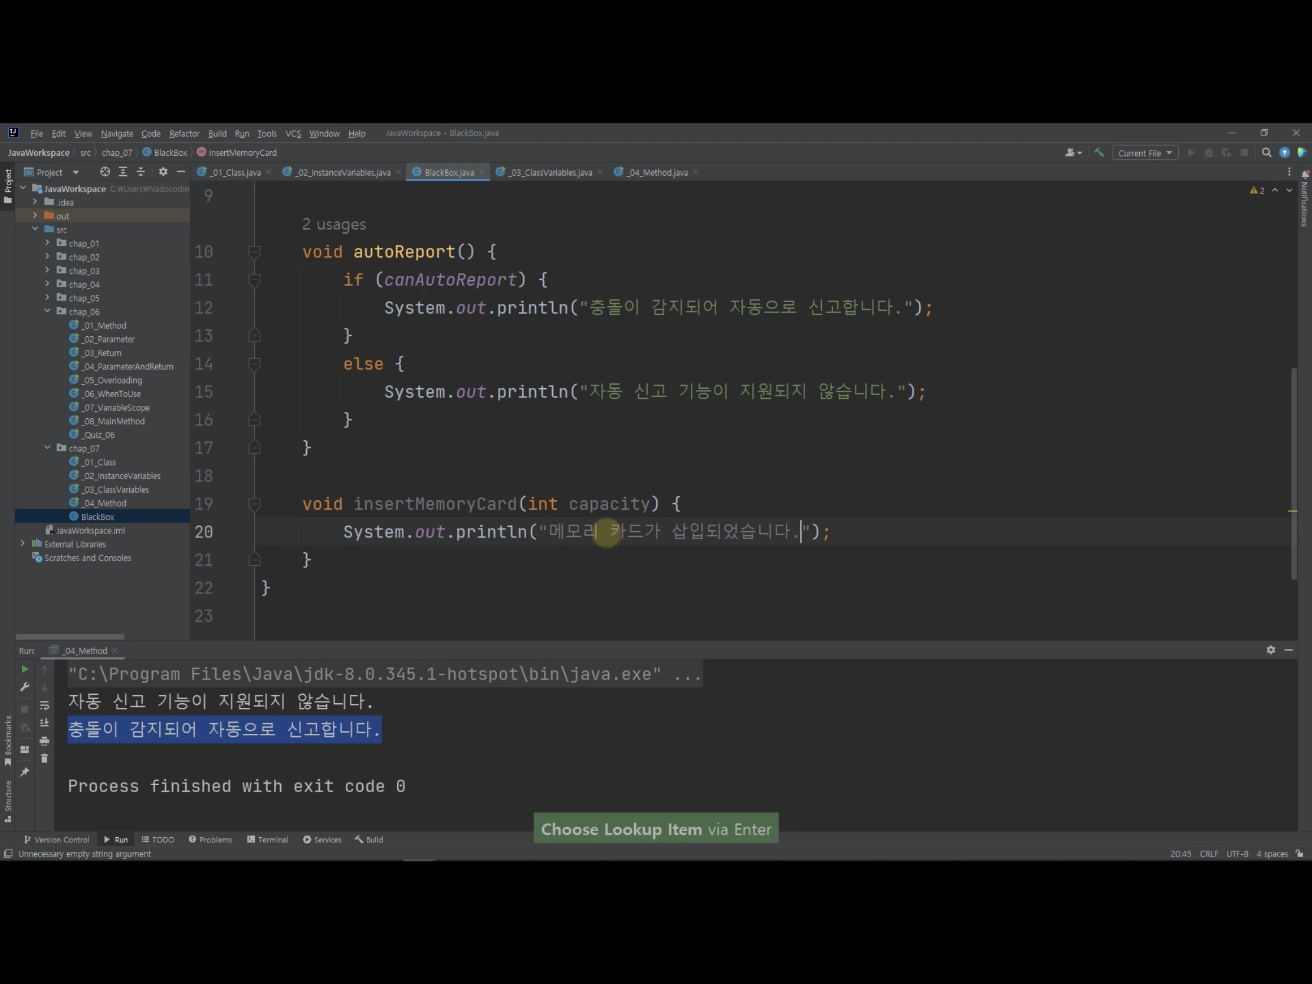Click the warnings count indicator
1312x984 pixels.
point(1258,191)
